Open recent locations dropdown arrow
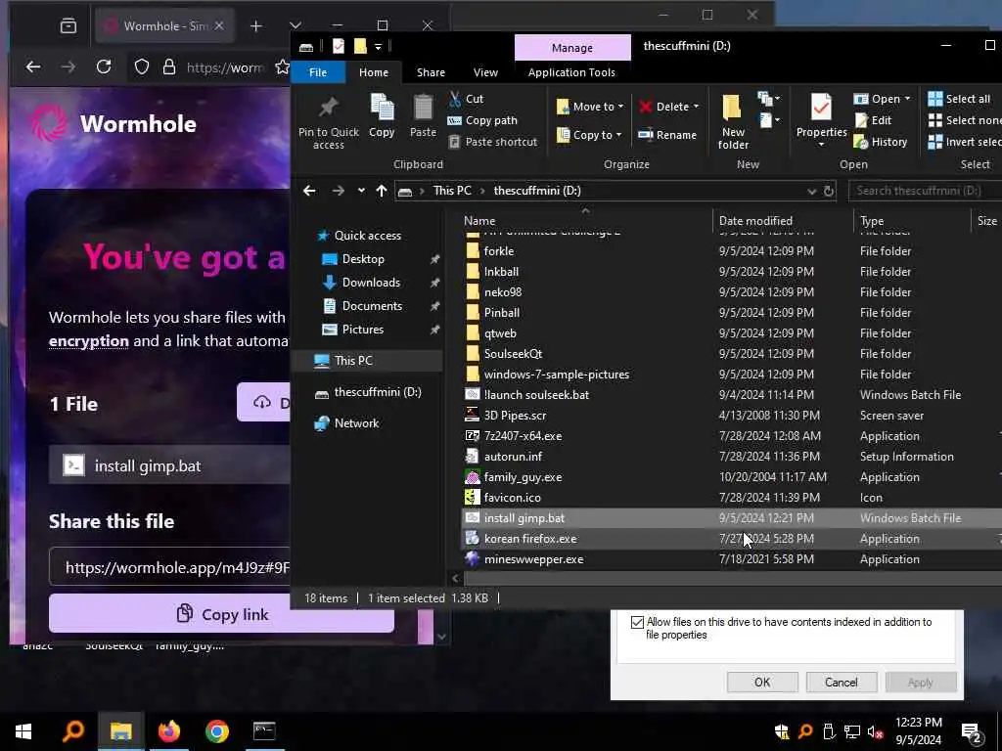Image resolution: width=1002 pixels, height=751 pixels. pos(361,191)
